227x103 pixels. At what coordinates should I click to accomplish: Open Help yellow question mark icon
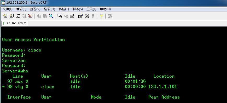point(101,16)
